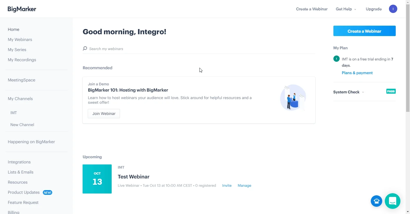Click the 'Learn how to host webinars' description
Screen dimensions: 410x214
coord(170,100)
